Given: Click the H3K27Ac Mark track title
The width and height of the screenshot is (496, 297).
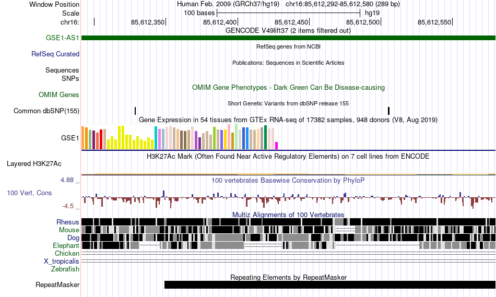Looking at the screenshot, I should pyautogui.click(x=288, y=156).
